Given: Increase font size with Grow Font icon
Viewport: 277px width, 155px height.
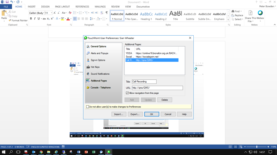Looking at the screenshot, I should tap(55, 13).
